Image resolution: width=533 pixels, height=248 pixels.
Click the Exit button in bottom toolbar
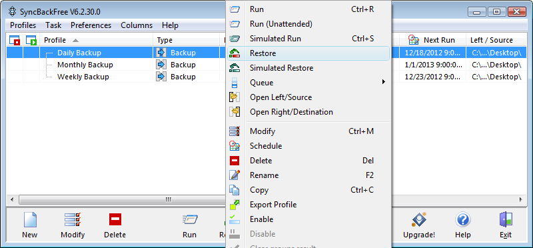coord(506,225)
